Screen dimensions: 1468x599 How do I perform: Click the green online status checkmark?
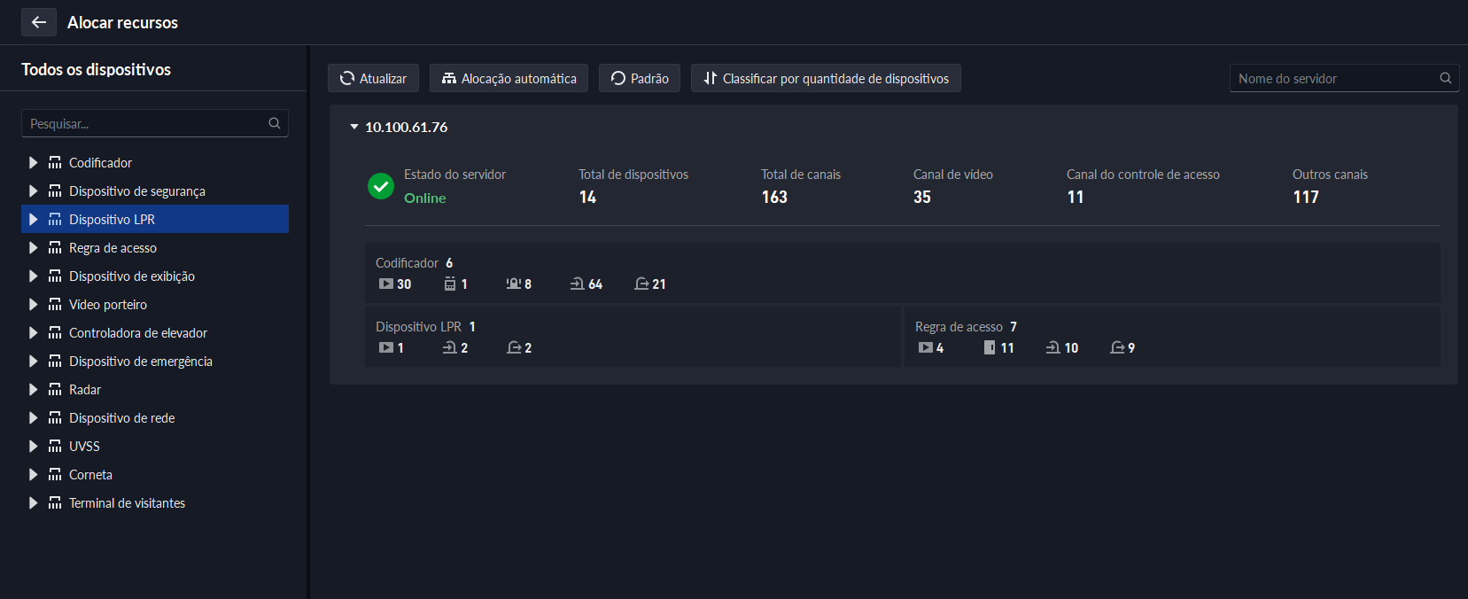coord(381,186)
